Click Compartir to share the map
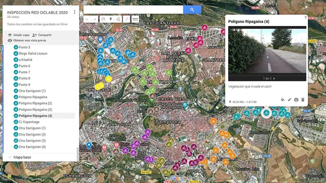The width and height of the screenshot is (326, 183). (42, 35)
